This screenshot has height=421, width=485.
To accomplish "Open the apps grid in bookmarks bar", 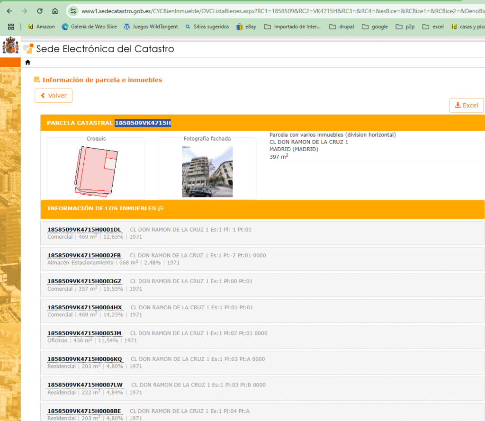I will (x=11, y=27).
